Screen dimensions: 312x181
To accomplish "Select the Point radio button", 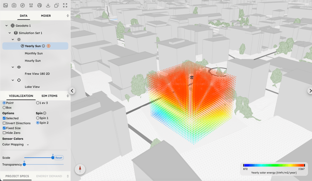I will click(4, 103).
